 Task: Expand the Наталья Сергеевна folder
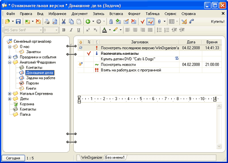10,94
